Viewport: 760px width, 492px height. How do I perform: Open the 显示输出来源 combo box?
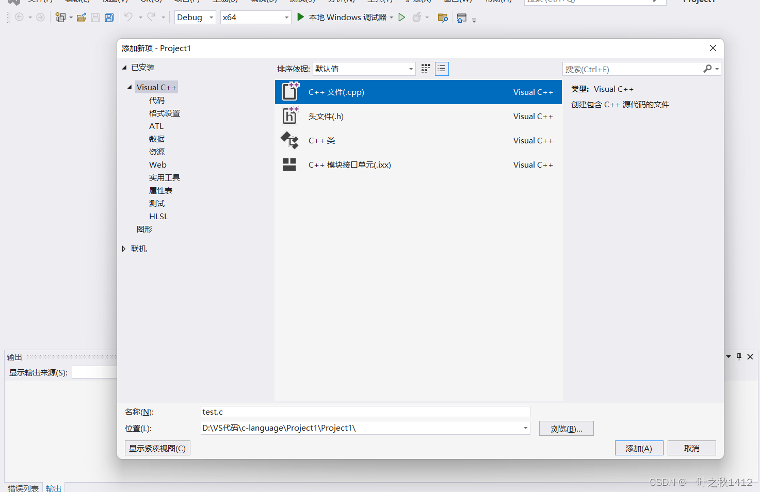click(95, 372)
